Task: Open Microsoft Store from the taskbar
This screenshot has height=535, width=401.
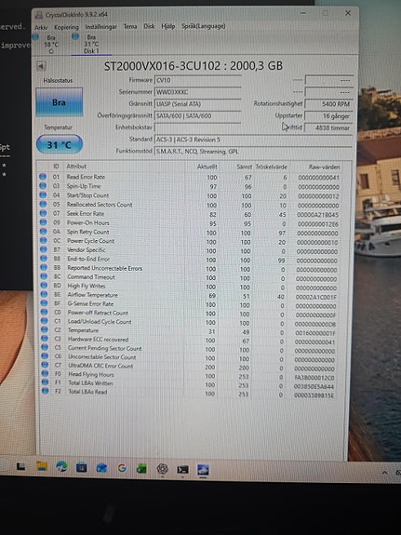Action: click(81, 467)
